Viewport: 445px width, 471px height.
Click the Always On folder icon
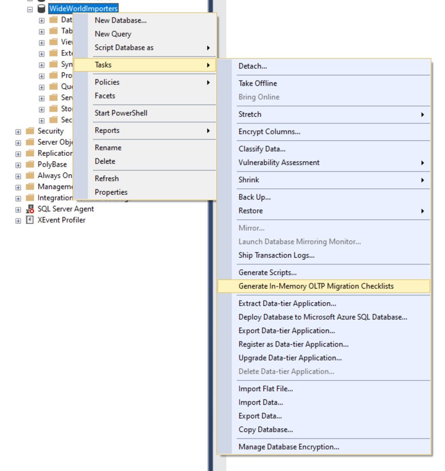(30, 176)
